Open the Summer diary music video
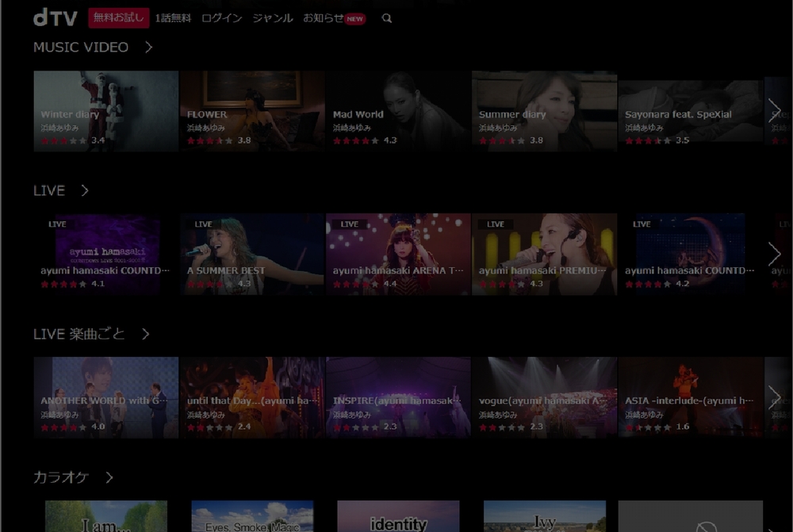The width and height of the screenshot is (793, 532). [544, 111]
